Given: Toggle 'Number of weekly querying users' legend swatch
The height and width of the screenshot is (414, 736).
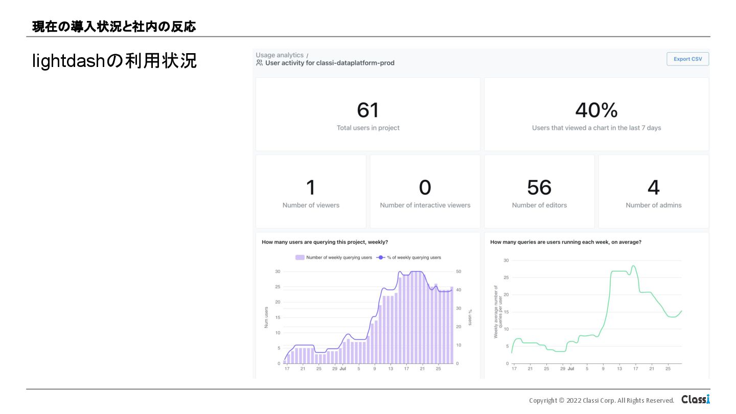Looking at the screenshot, I should click(x=300, y=258).
